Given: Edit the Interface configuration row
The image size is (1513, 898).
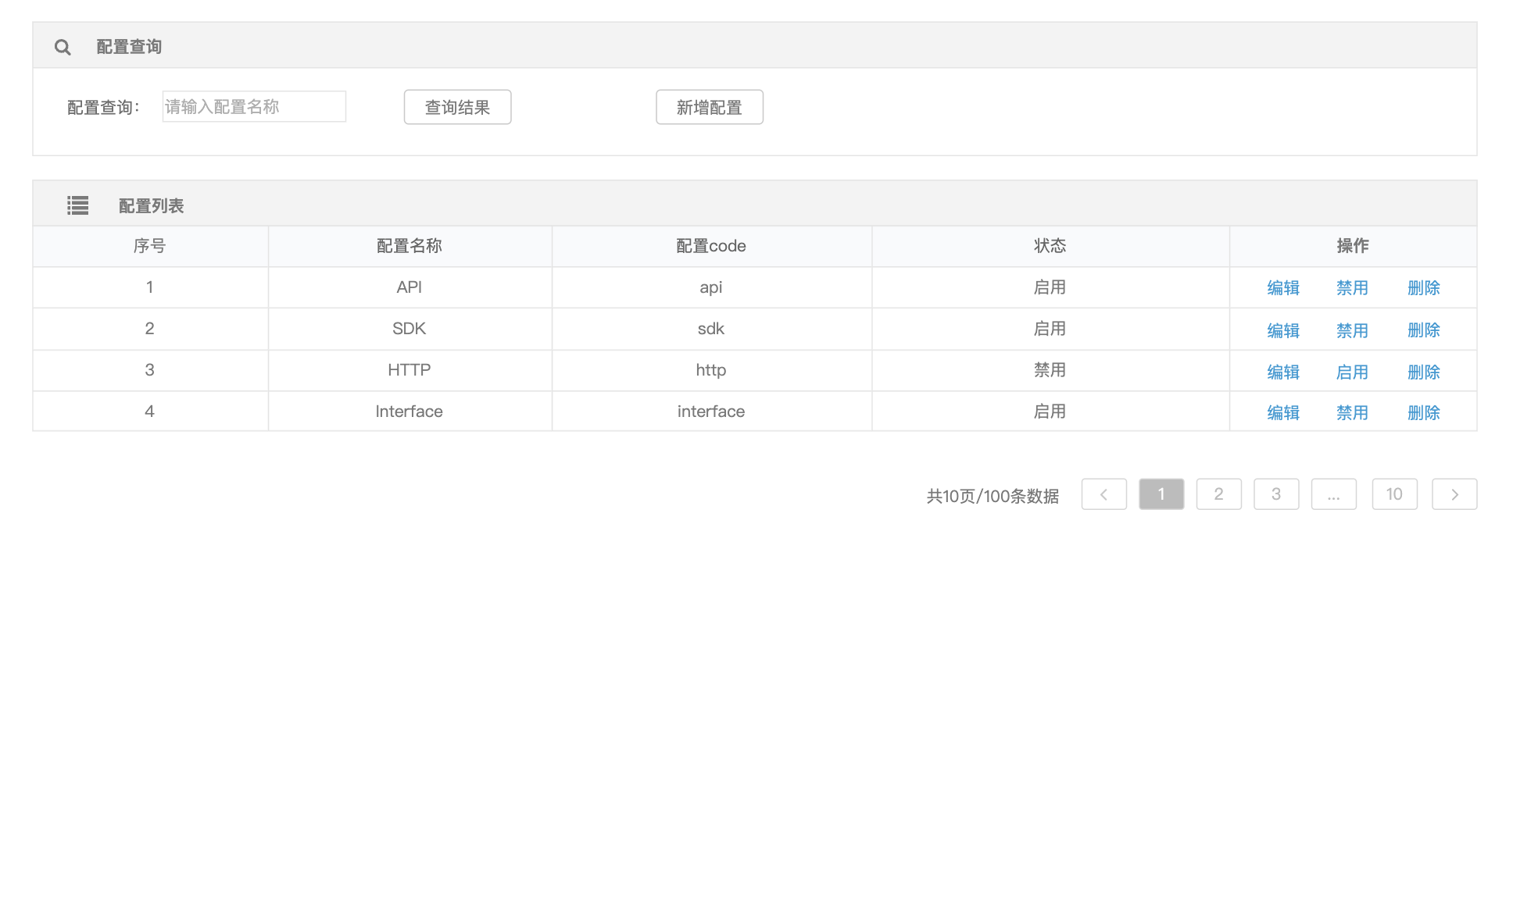Looking at the screenshot, I should [x=1282, y=413].
